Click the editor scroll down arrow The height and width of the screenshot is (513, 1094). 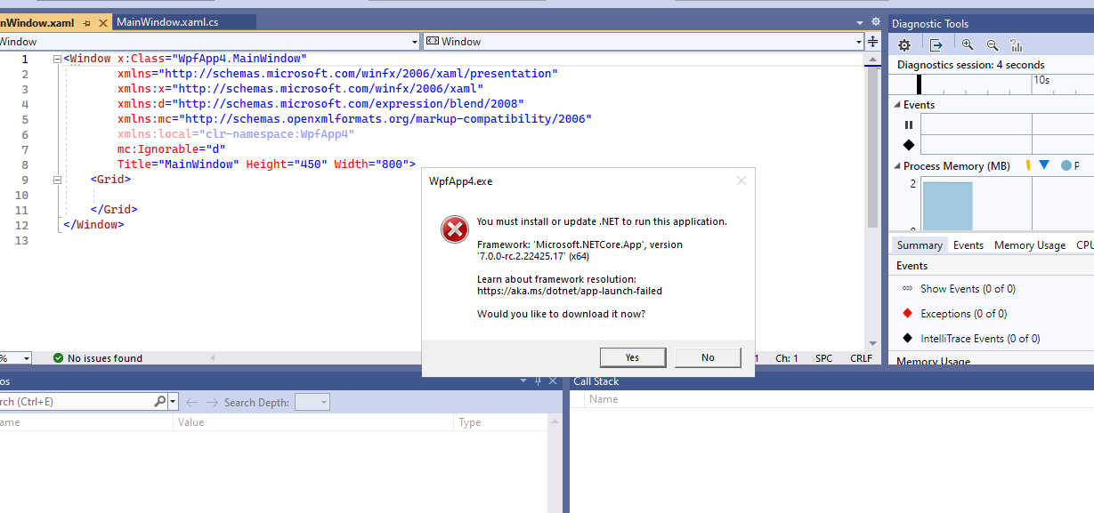click(872, 344)
